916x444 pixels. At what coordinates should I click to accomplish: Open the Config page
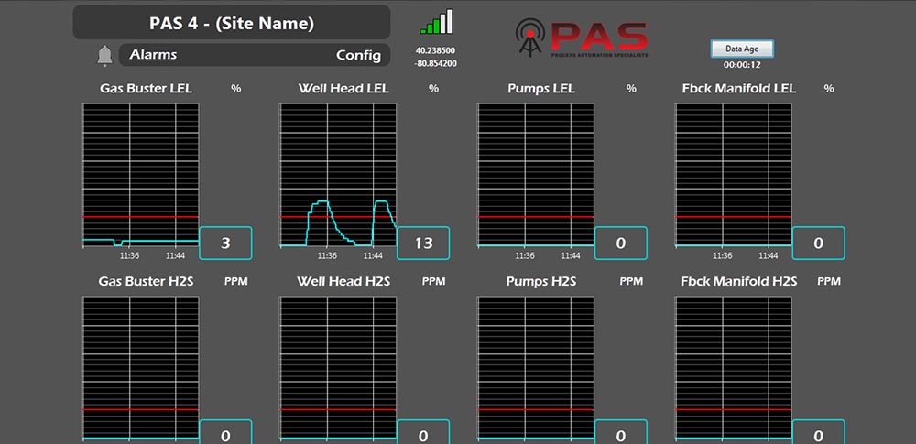[359, 56]
